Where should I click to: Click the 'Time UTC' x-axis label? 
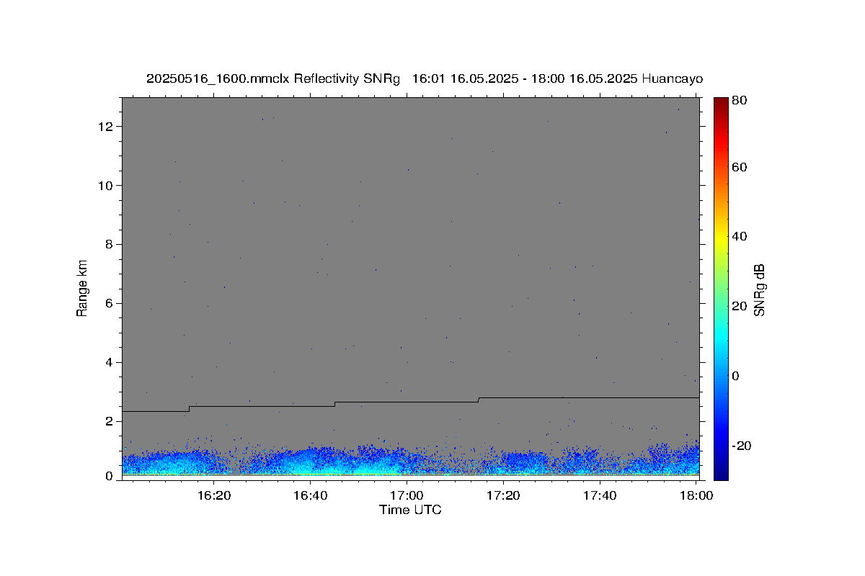tap(410, 510)
